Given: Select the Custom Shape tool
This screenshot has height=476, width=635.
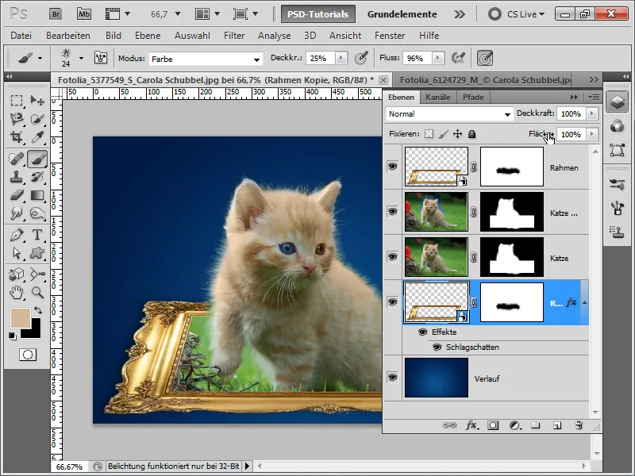Looking at the screenshot, I should click(x=37, y=253).
